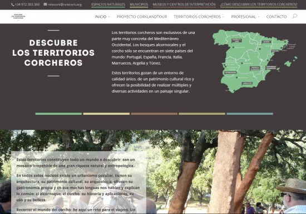Image resolution: width=306 pixels, height=214 pixels.
Task: Click the Castilla y León map label
Action: tap(236, 41)
